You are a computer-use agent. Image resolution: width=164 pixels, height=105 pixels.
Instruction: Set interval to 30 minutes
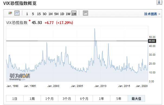[x=44, y=14]
